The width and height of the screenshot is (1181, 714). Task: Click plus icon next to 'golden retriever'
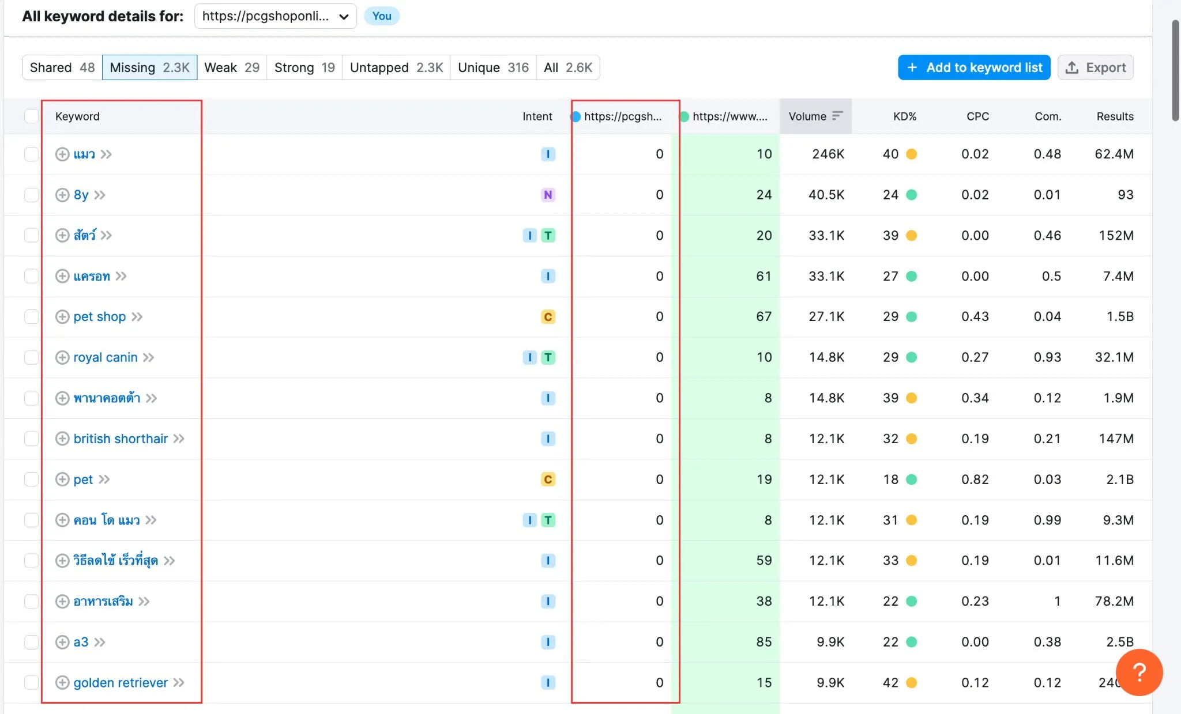(x=62, y=682)
